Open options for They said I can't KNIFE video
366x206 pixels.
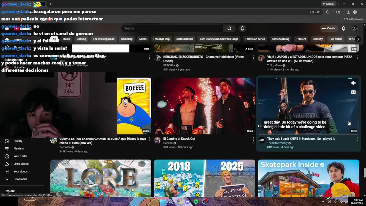[357, 139]
